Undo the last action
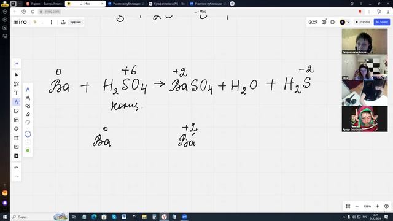This screenshot has width=393, height=221. point(17,168)
